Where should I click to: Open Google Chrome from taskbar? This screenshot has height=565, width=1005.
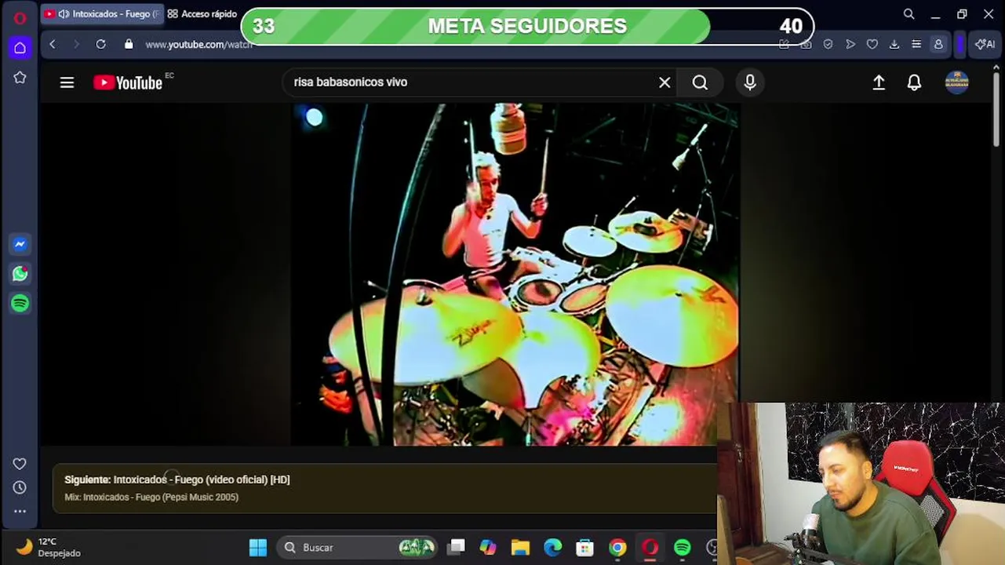(x=618, y=548)
